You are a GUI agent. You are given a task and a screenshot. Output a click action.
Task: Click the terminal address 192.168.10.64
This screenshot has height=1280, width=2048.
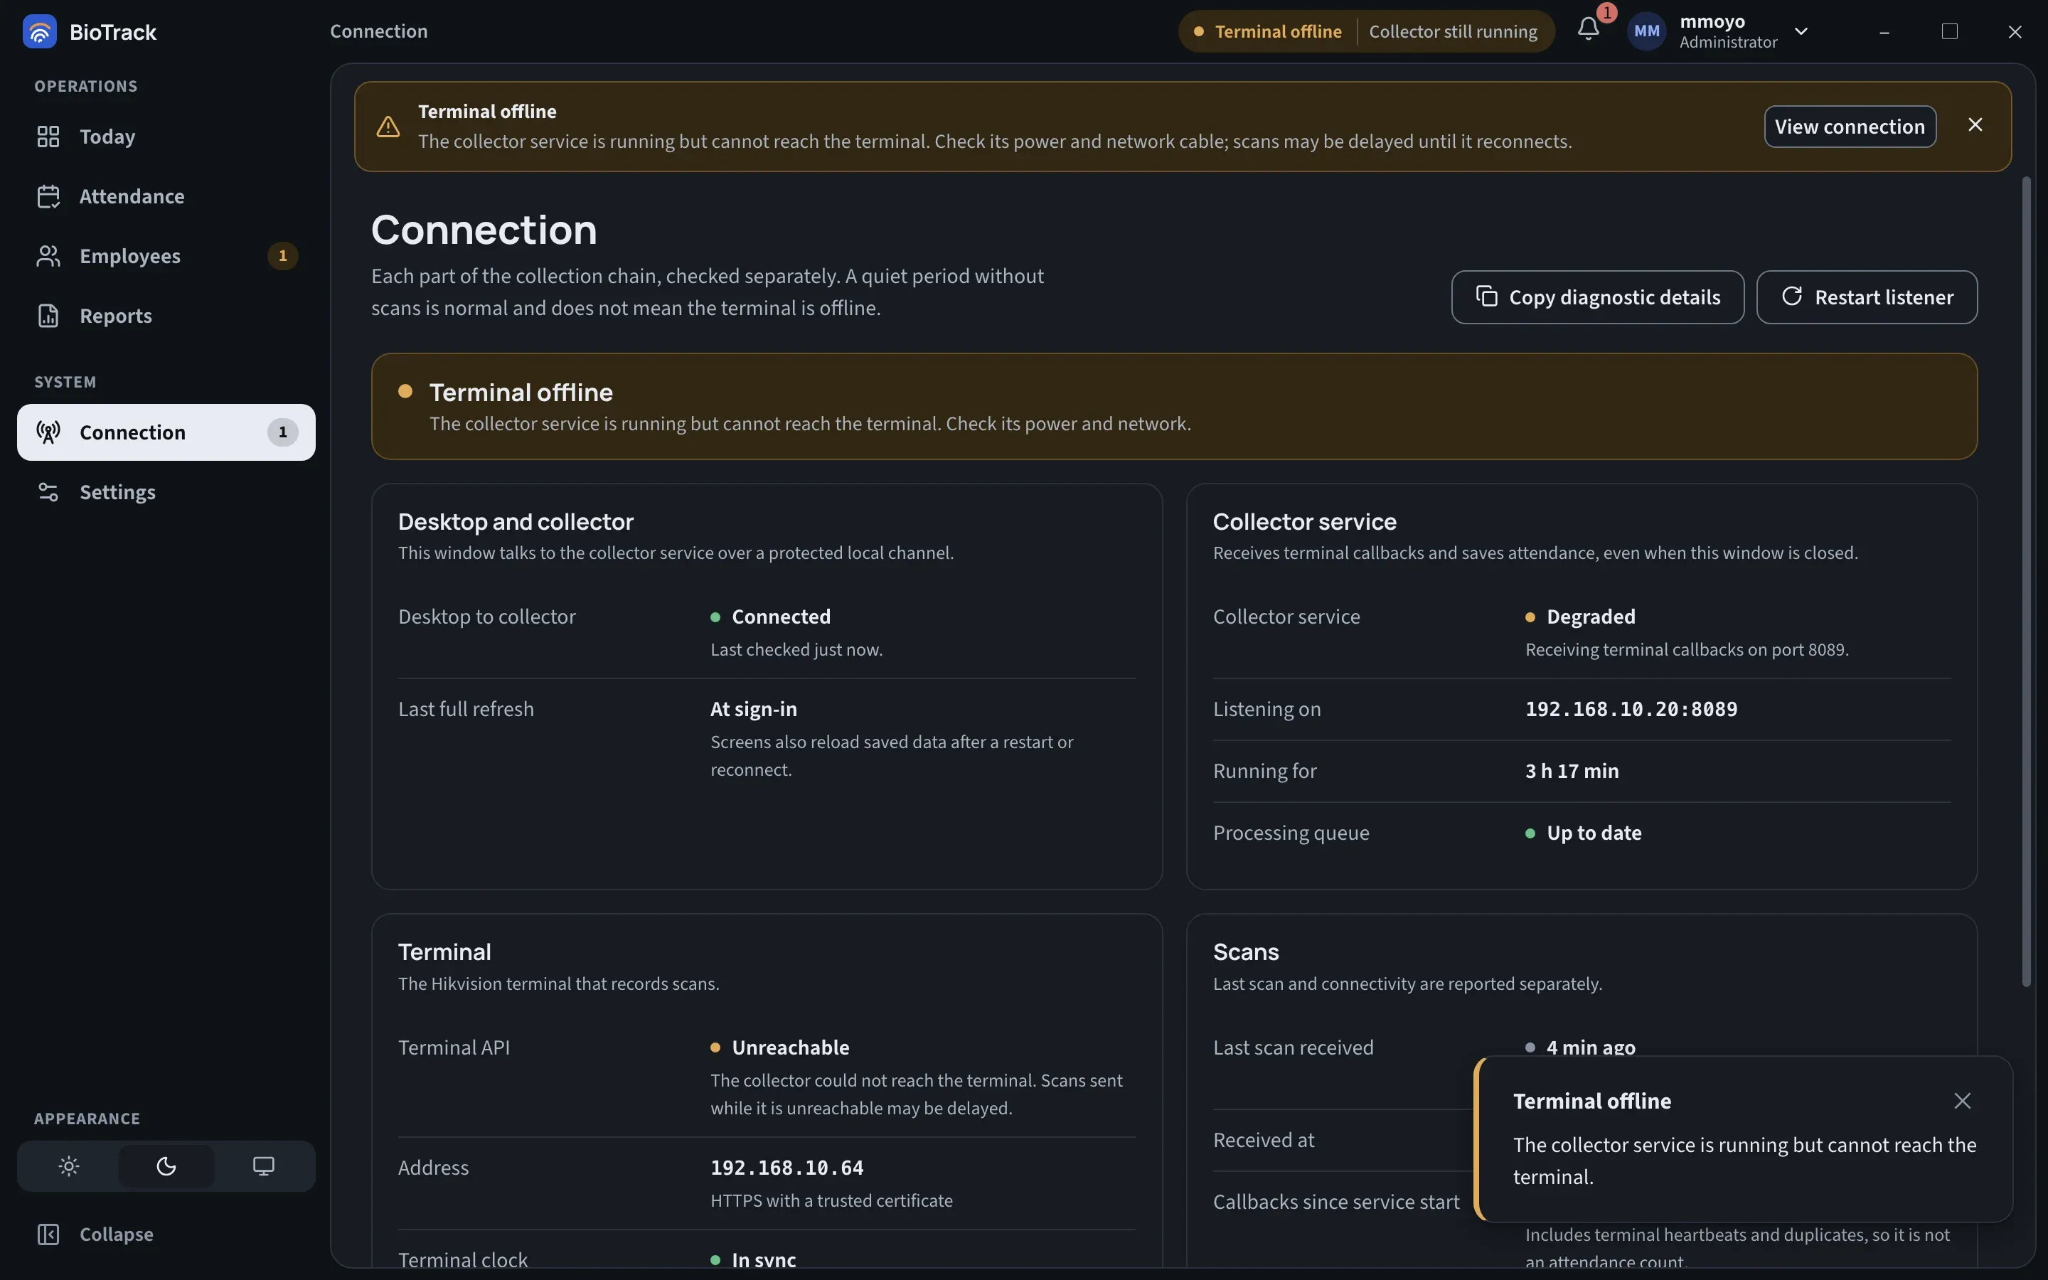click(x=786, y=1168)
